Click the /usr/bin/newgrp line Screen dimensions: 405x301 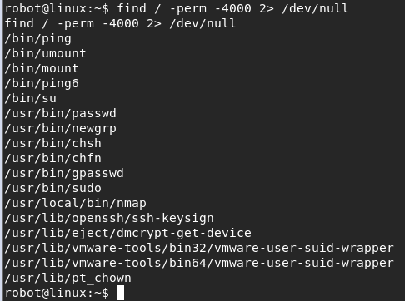click(61, 128)
